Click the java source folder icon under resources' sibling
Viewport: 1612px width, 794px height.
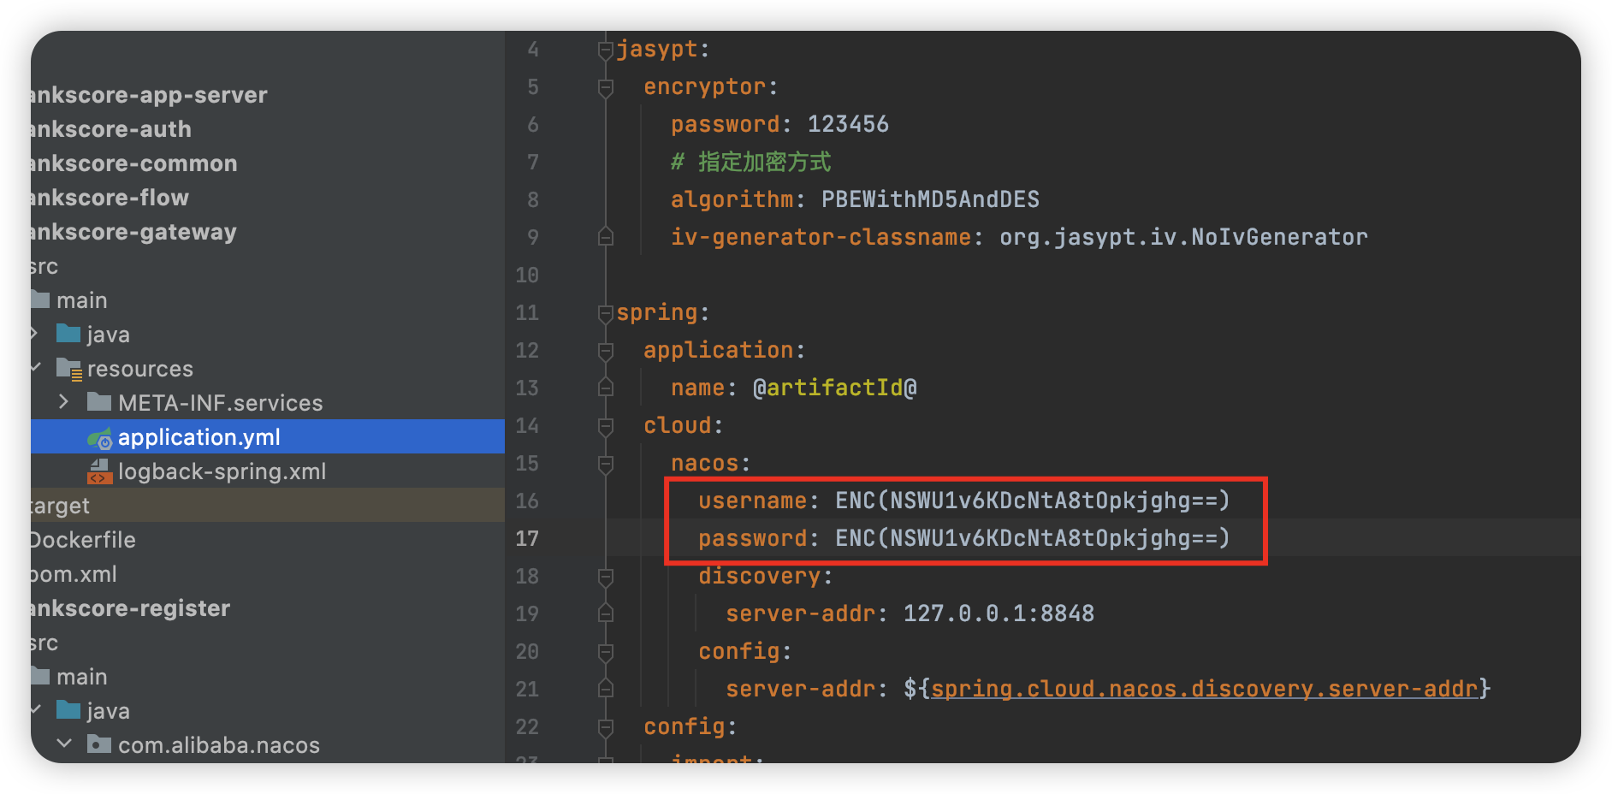pos(68,334)
